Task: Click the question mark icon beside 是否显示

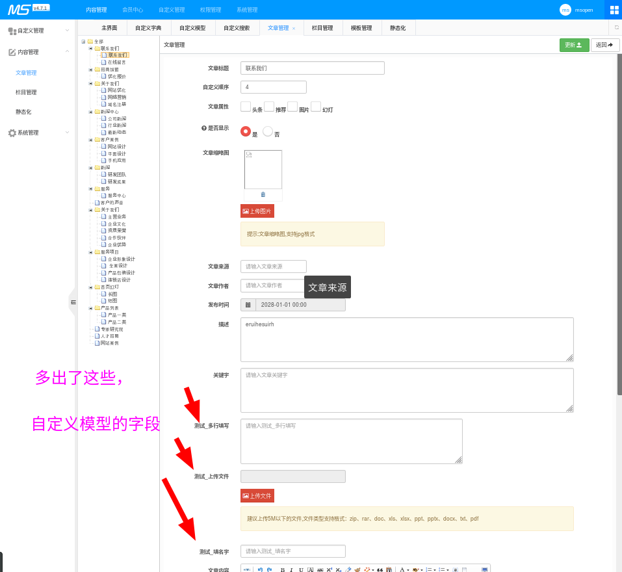Action: [x=204, y=128]
